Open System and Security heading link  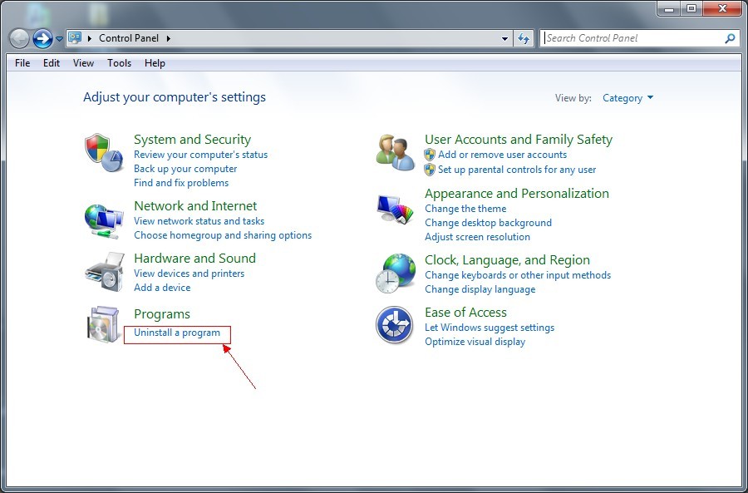coord(192,140)
